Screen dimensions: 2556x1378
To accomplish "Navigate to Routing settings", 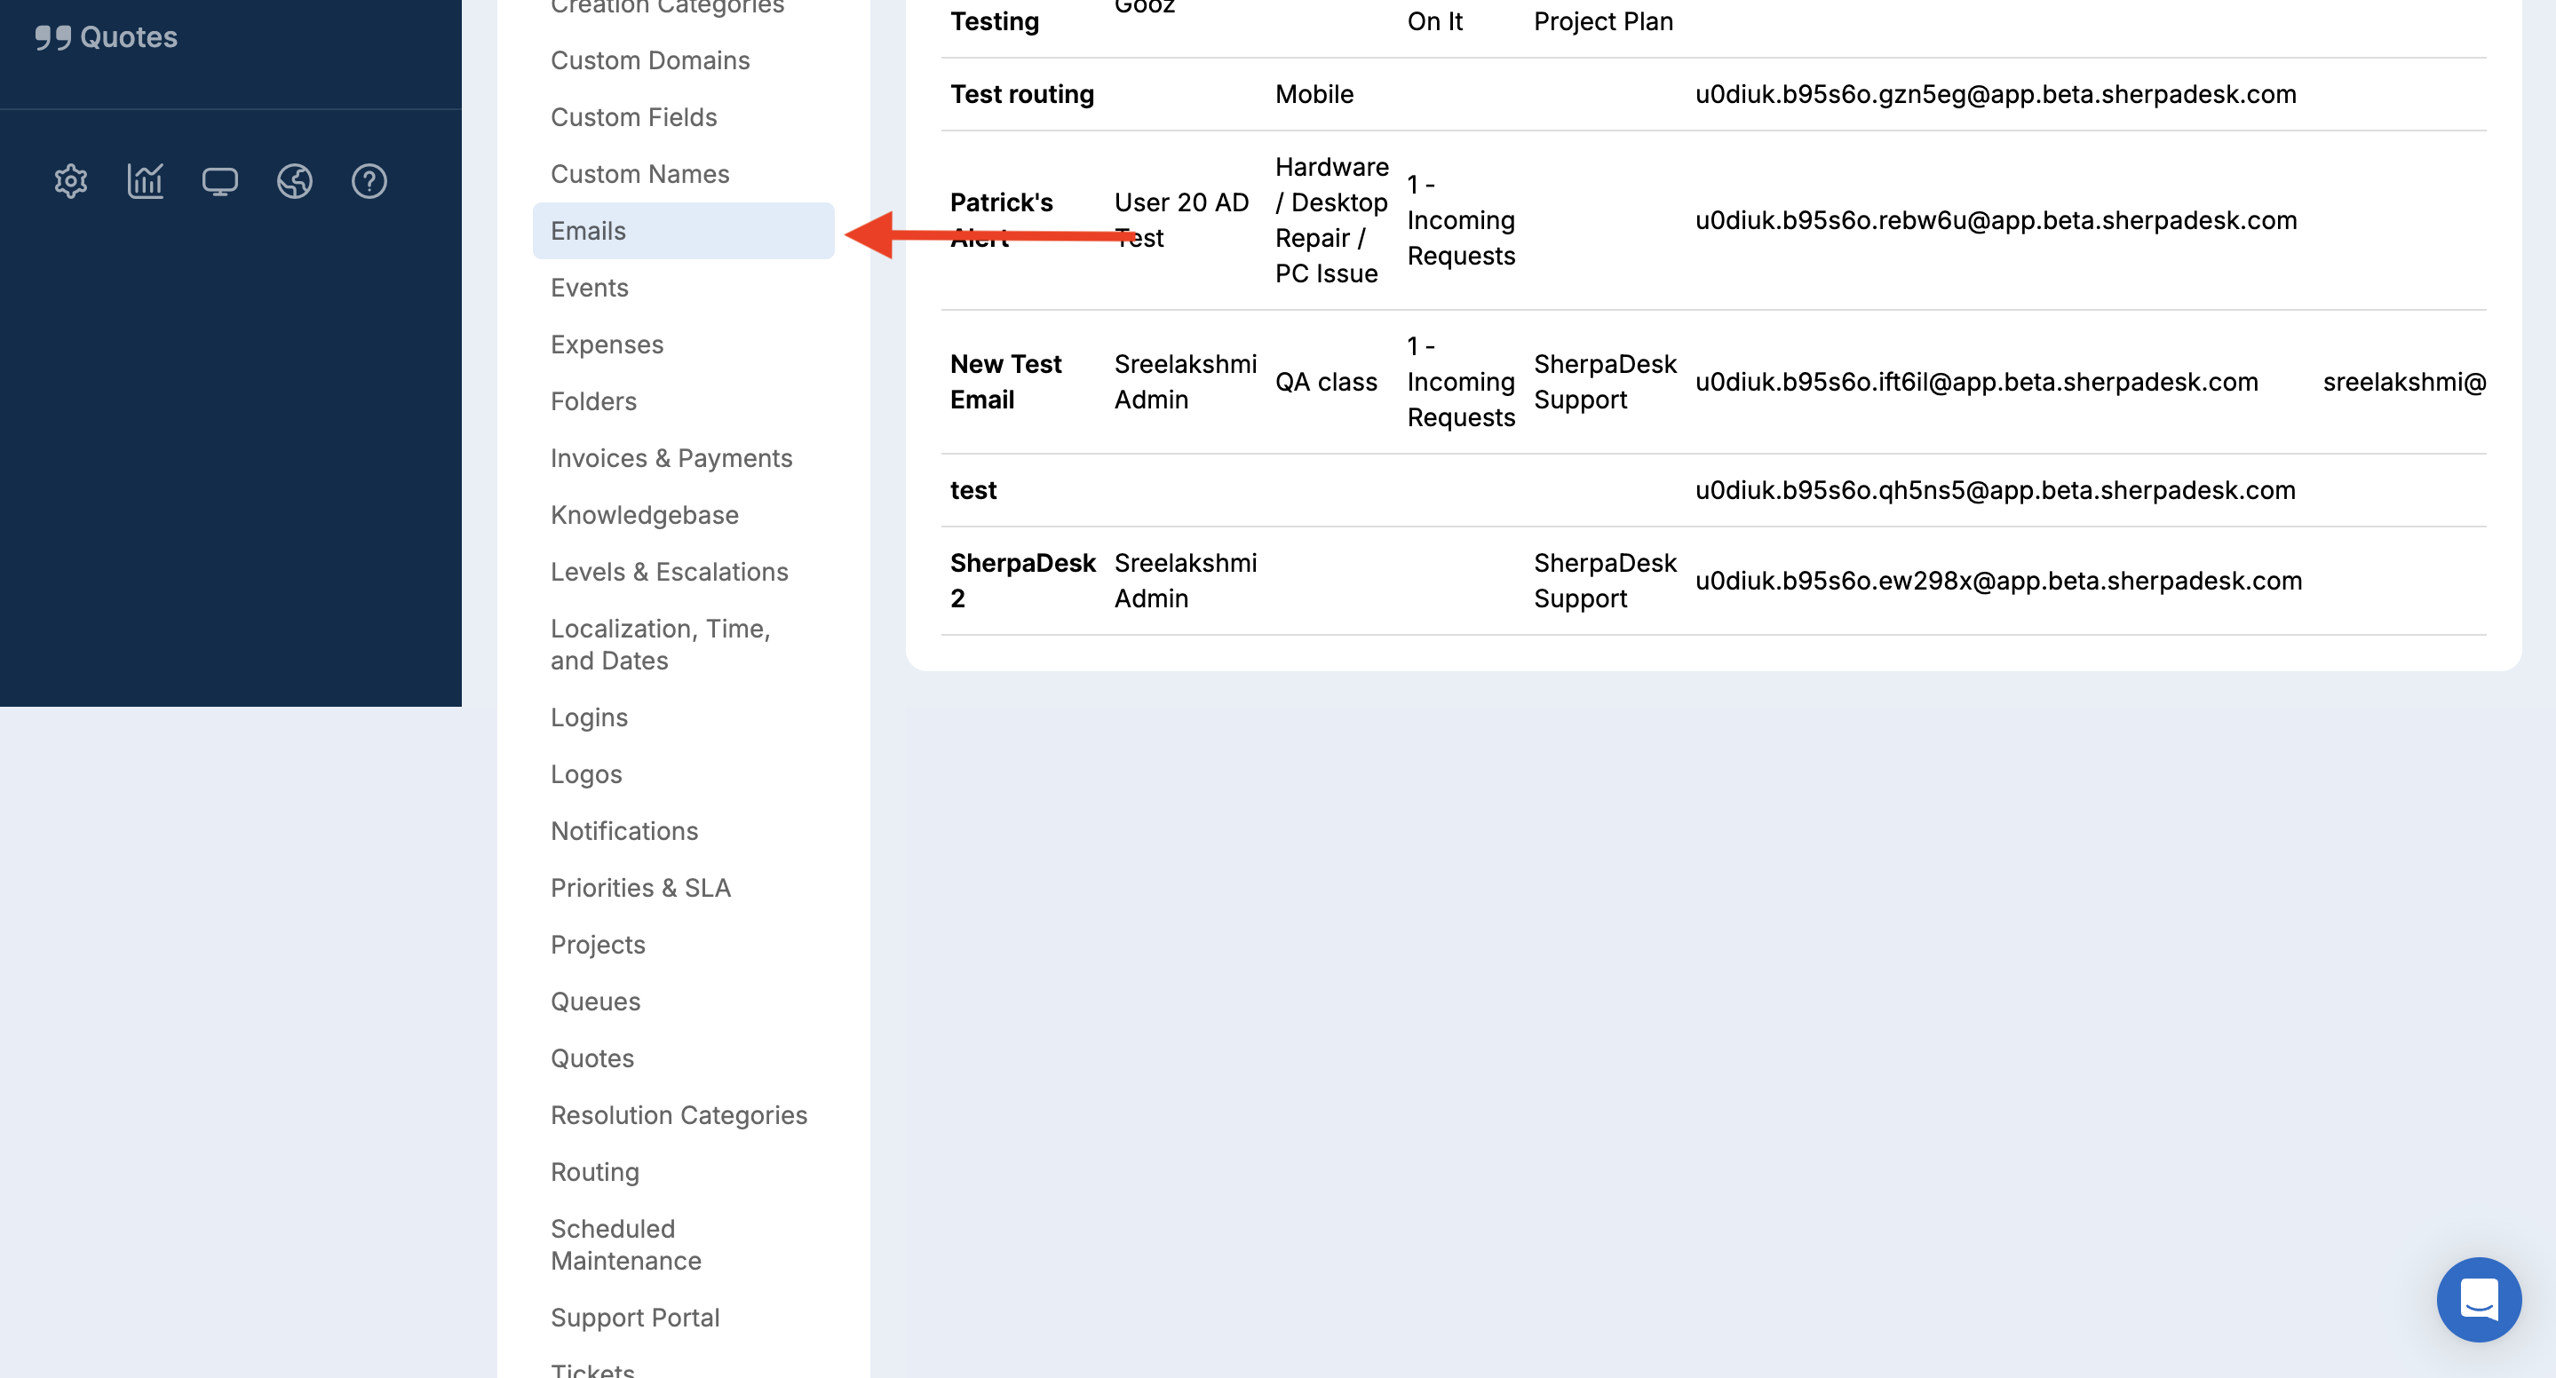I will [x=594, y=1172].
